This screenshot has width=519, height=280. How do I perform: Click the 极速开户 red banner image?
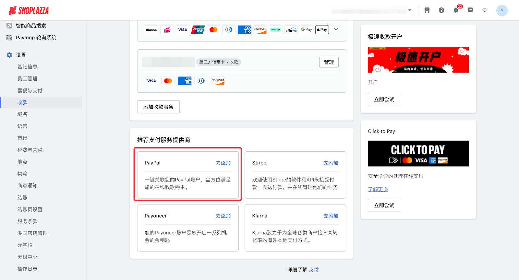pos(418,60)
